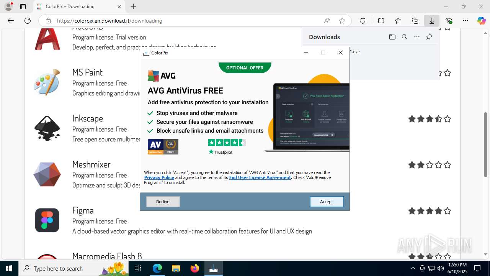Refresh the current page
The width and height of the screenshot is (490, 276).
pyautogui.click(x=28, y=21)
